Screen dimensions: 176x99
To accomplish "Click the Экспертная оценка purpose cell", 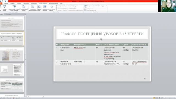I will (112, 53).
